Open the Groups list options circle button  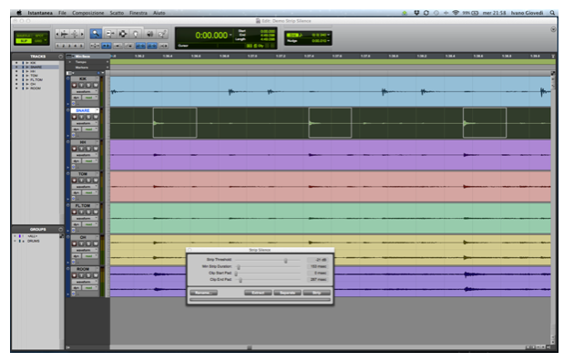pyautogui.click(x=60, y=230)
